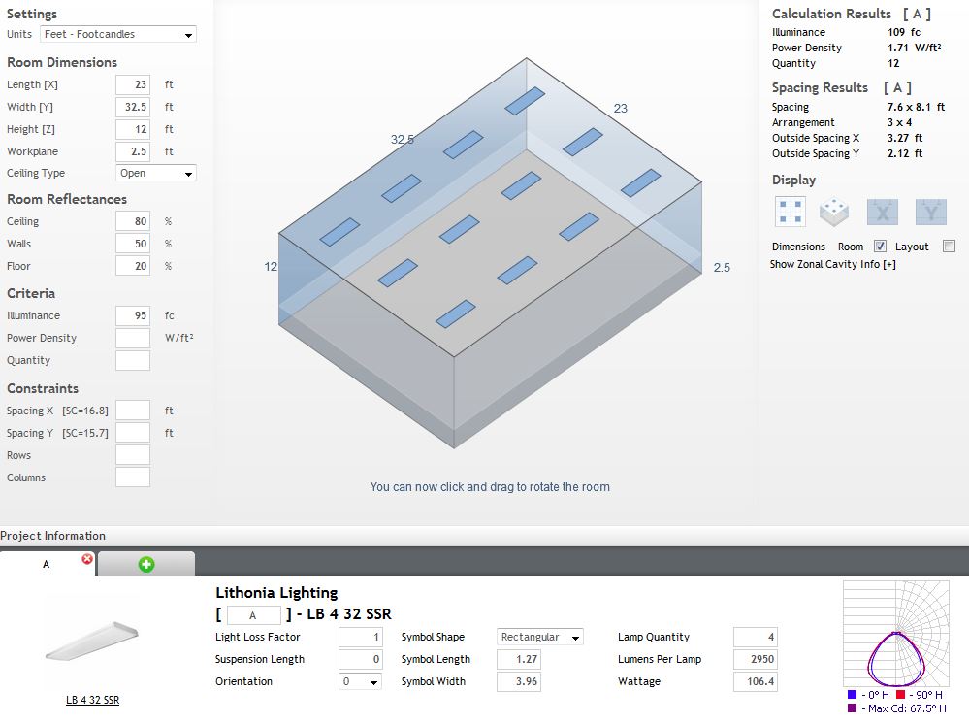
Task: Open the photometric distribution polar plot
Action: 893,636
